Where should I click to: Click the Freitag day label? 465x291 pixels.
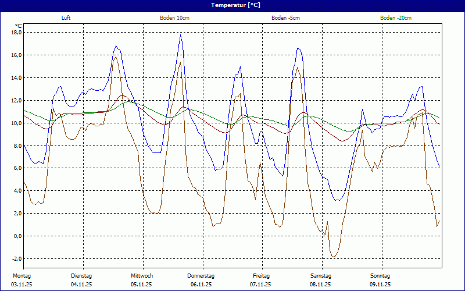click(261, 276)
